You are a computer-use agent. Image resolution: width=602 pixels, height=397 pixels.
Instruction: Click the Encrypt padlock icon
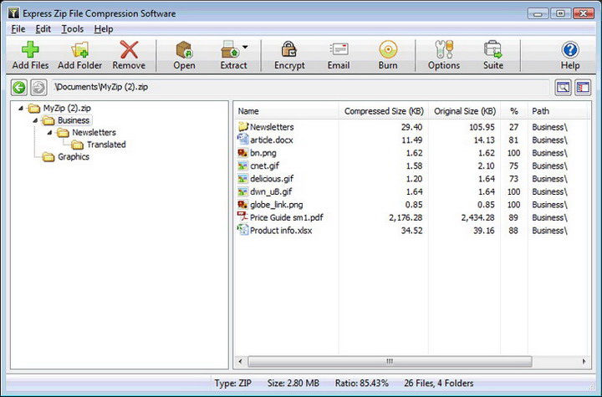tap(288, 49)
